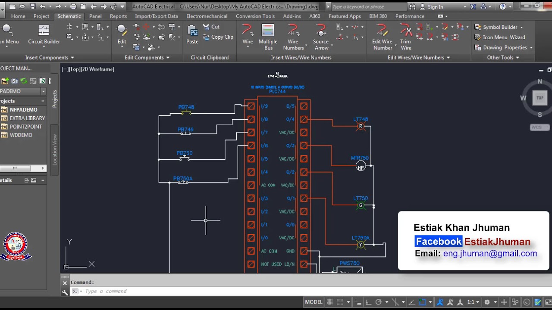This screenshot has width=552, height=310.
Task: Toggle dynamic input in status bar
Action: [358, 302]
